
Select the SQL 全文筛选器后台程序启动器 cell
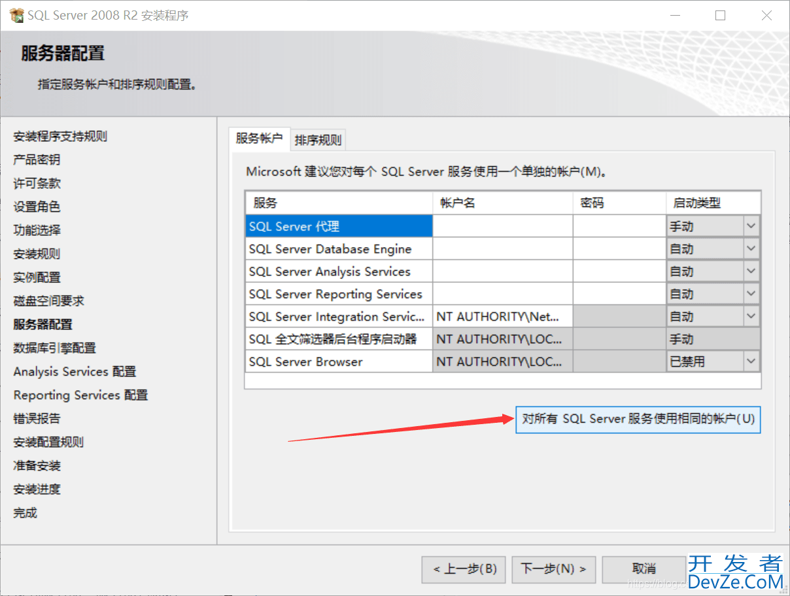(x=339, y=339)
